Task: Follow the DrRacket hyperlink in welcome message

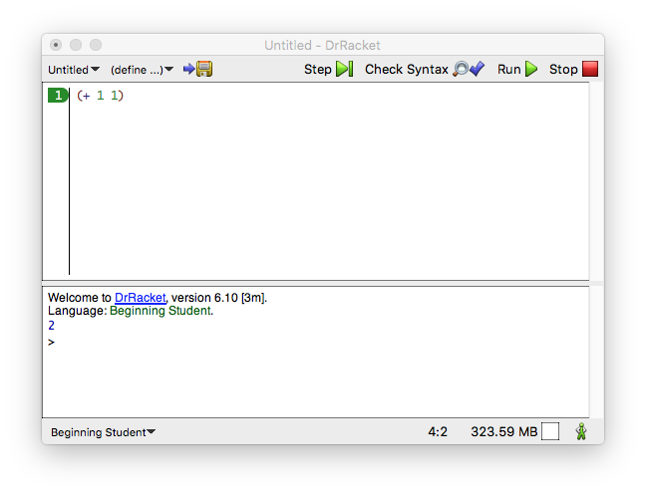Action: point(140,298)
